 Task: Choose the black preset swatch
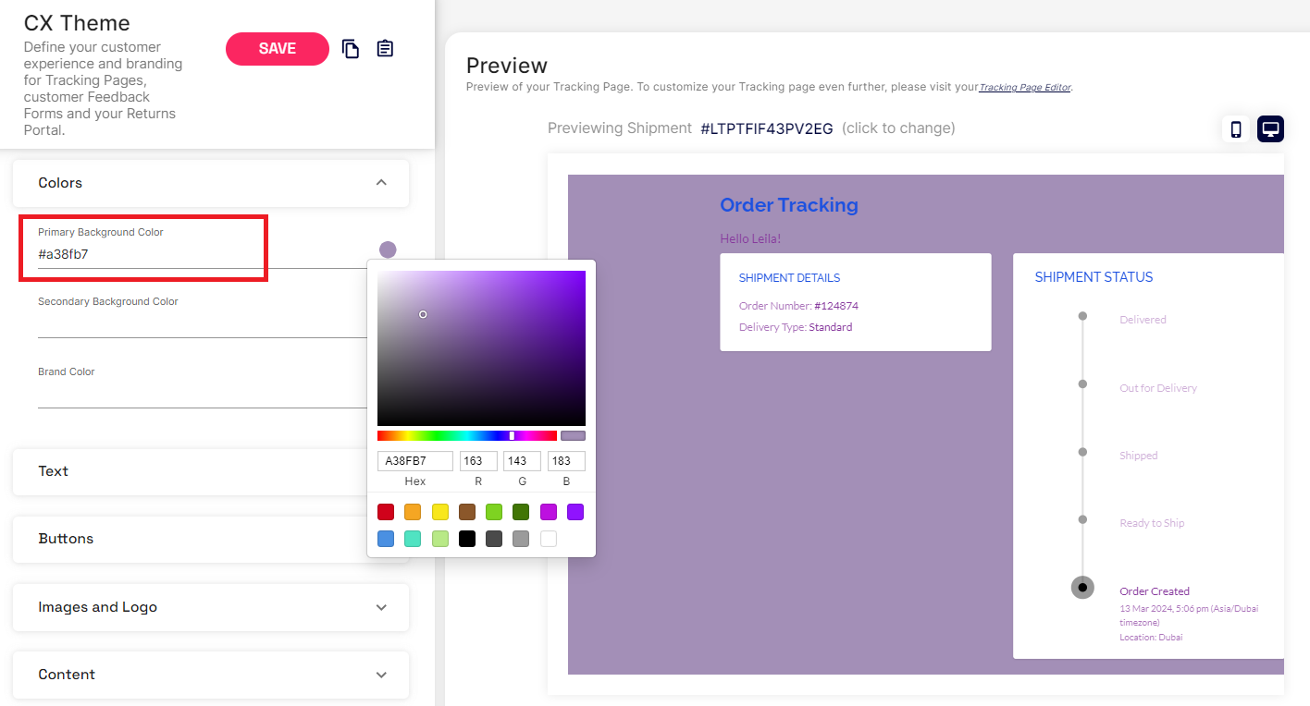pos(467,539)
